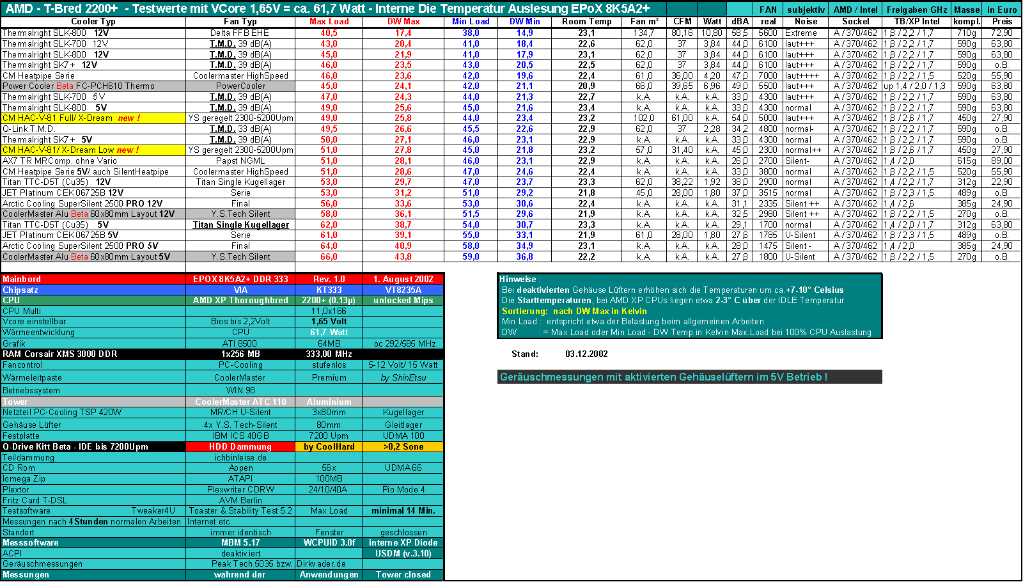Viewport: 1023px width, 582px height.
Task: Select the 'EPOX 8K5A2+ DDR 333' cell
Action: point(240,279)
